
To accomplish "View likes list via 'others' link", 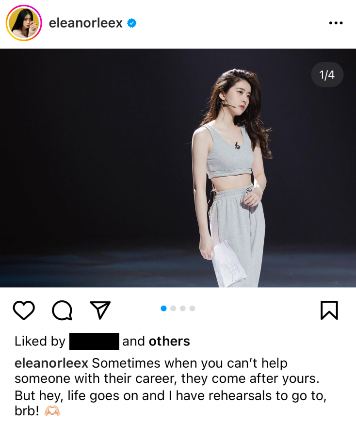I will click(x=169, y=341).
